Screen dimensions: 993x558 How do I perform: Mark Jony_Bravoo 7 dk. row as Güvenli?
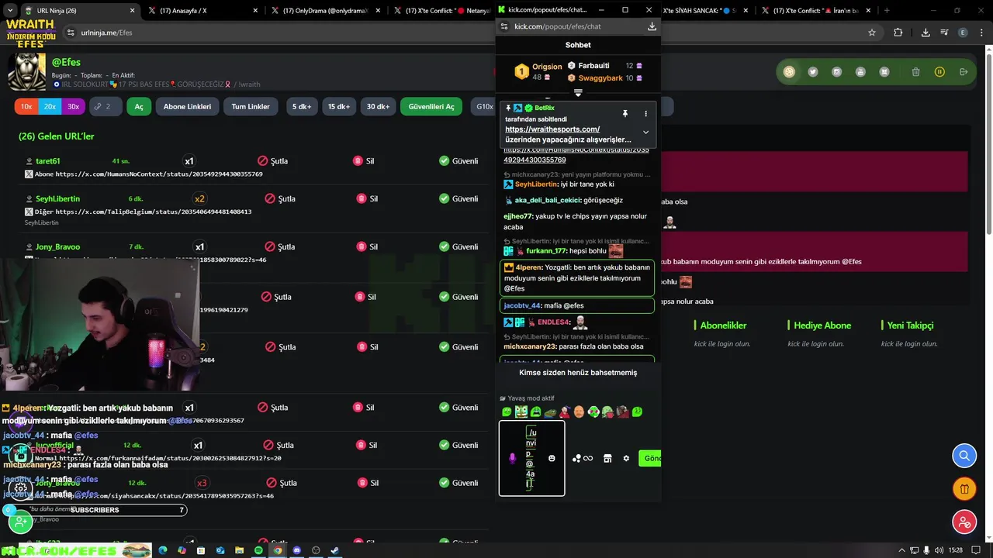tap(458, 246)
